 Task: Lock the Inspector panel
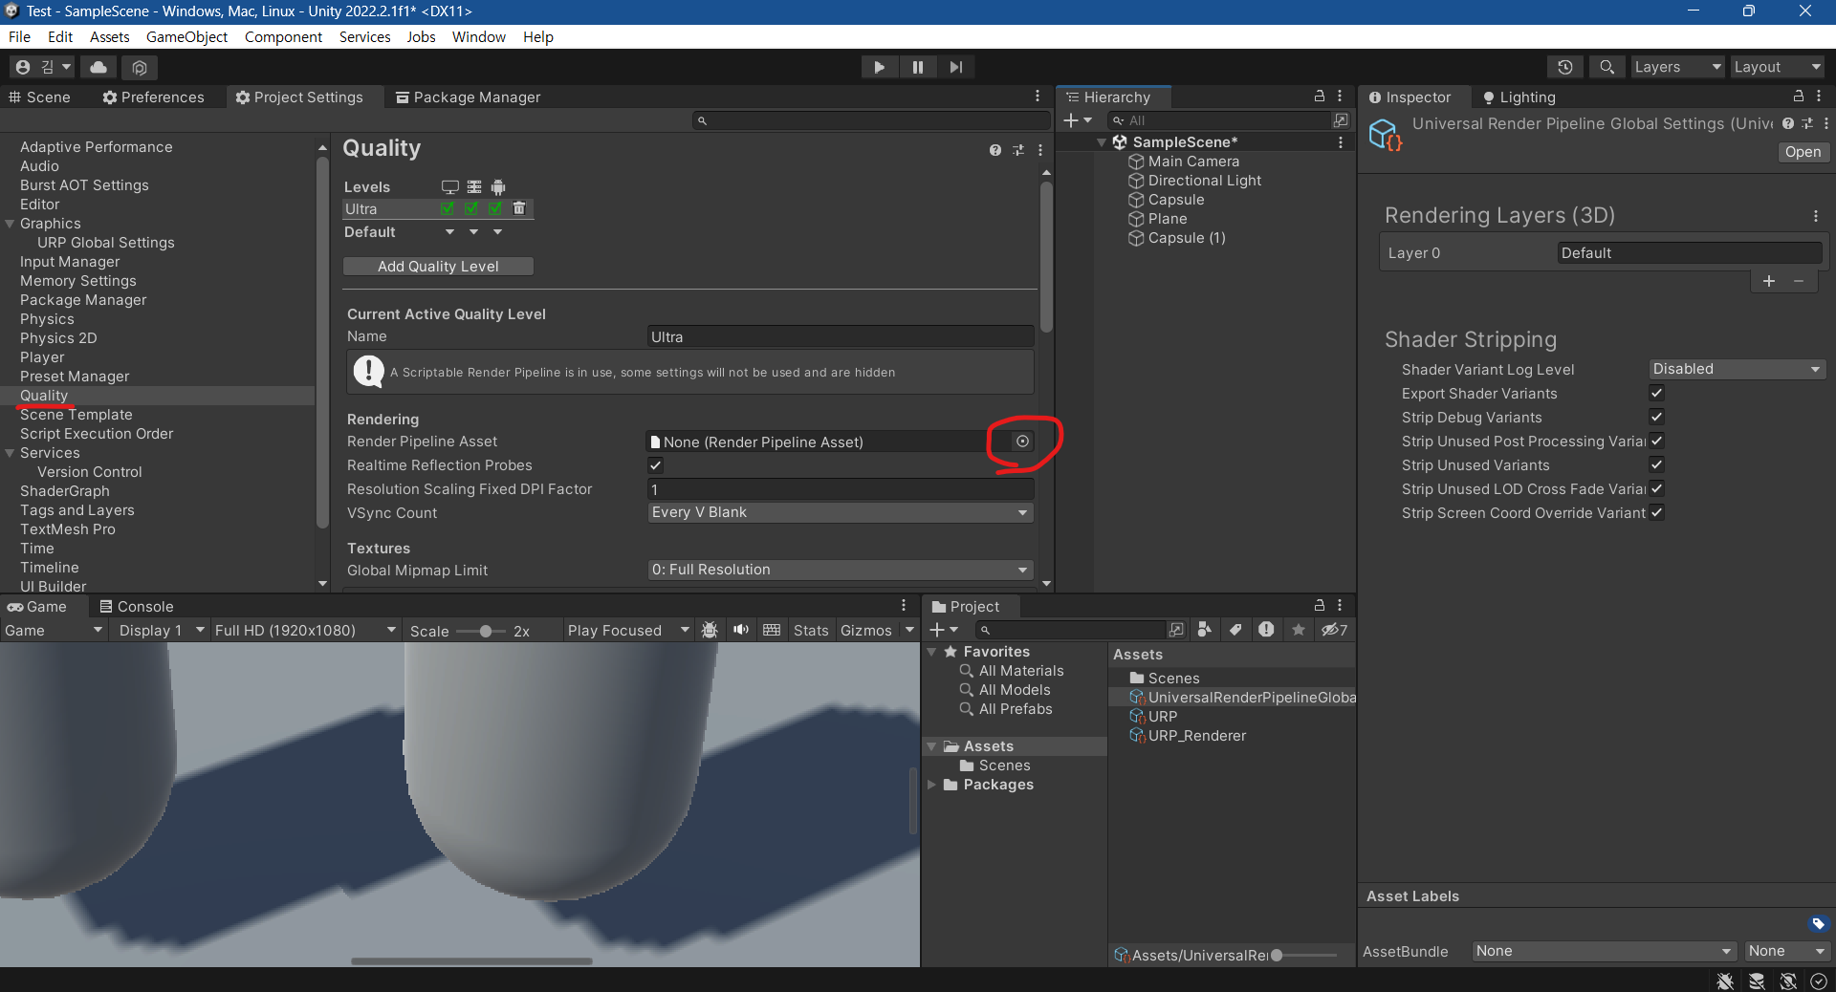[1799, 97]
